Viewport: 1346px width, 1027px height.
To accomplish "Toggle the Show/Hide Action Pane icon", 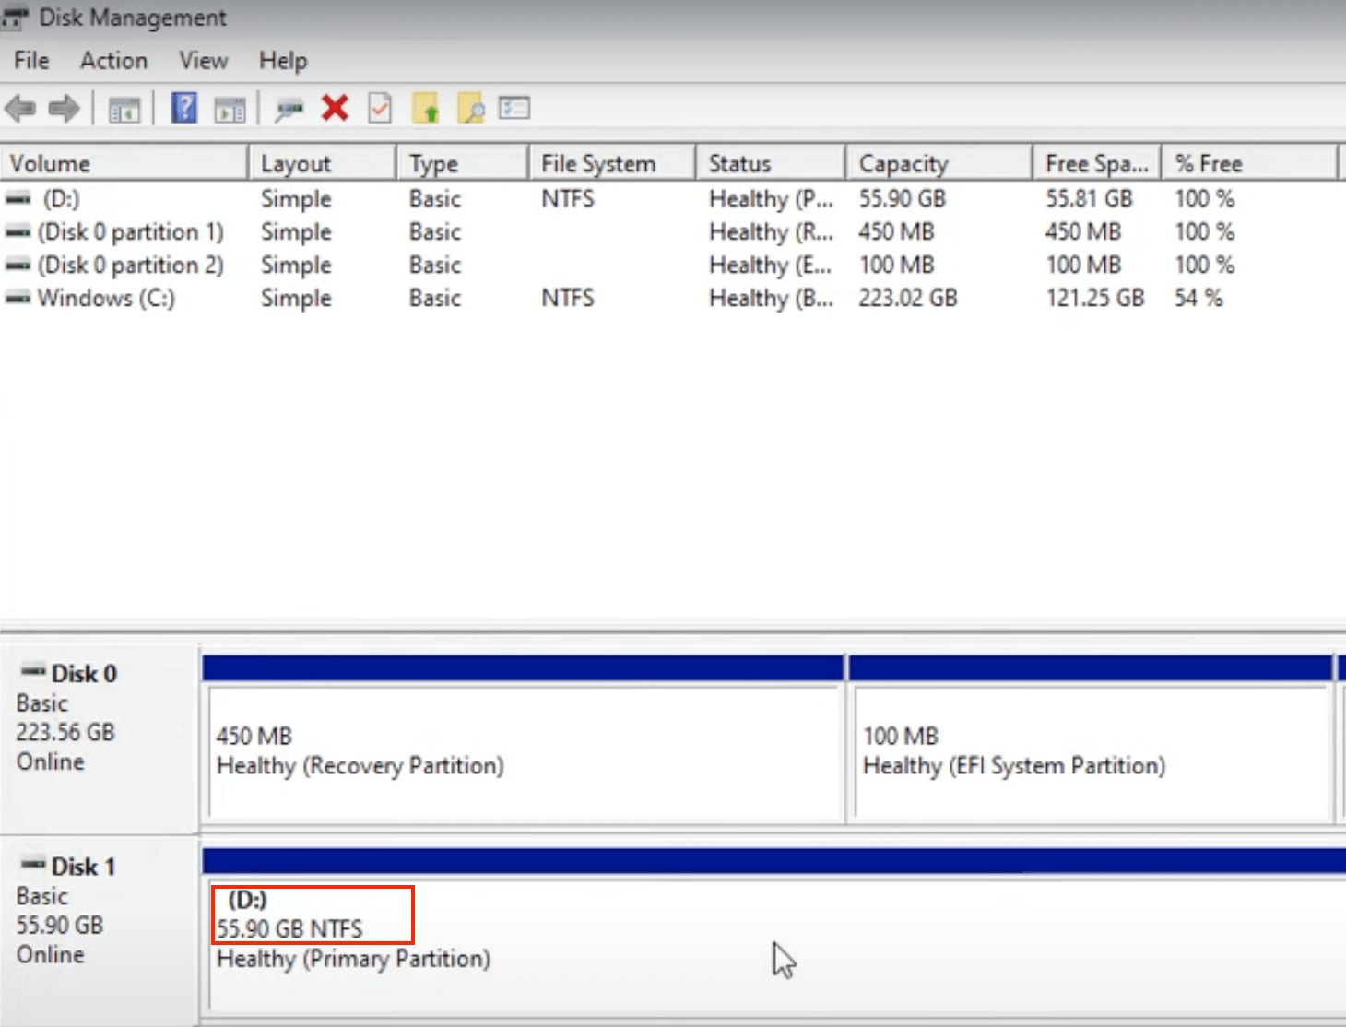I will pos(230,110).
